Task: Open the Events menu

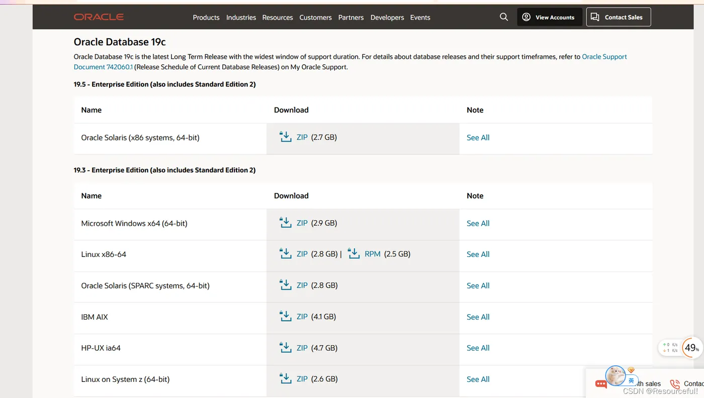Action: coord(420,17)
